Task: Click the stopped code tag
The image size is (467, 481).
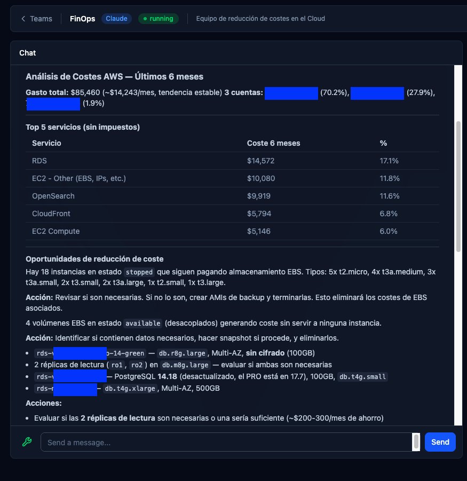Action: pos(139,272)
